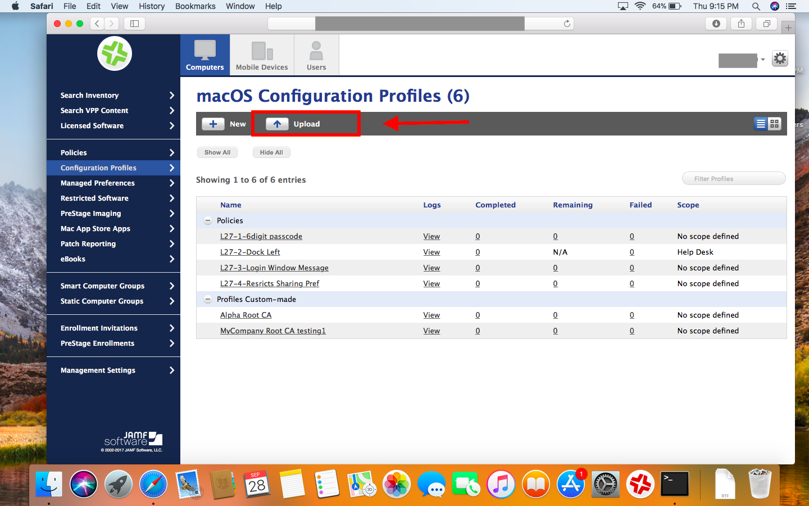Open the Bookmarks menu

tap(195, 6)
